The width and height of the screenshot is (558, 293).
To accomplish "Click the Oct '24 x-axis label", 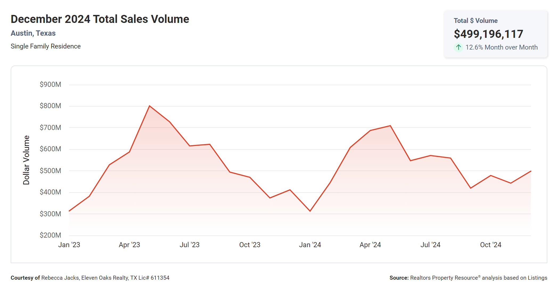I will [x=490, y=245].
